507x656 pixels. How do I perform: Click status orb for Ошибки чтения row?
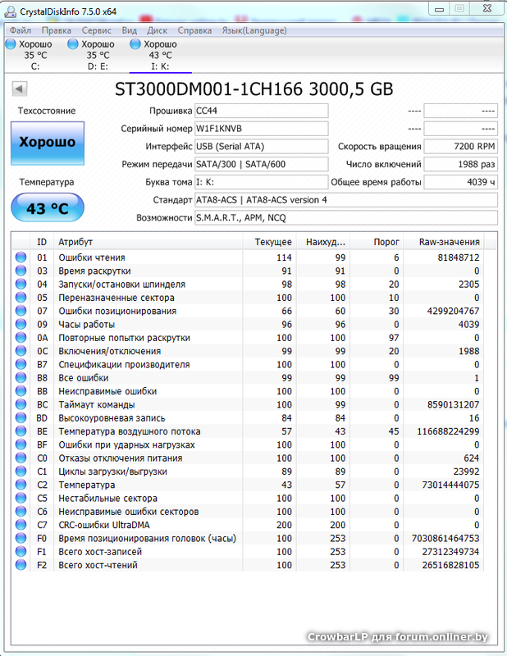21,257
